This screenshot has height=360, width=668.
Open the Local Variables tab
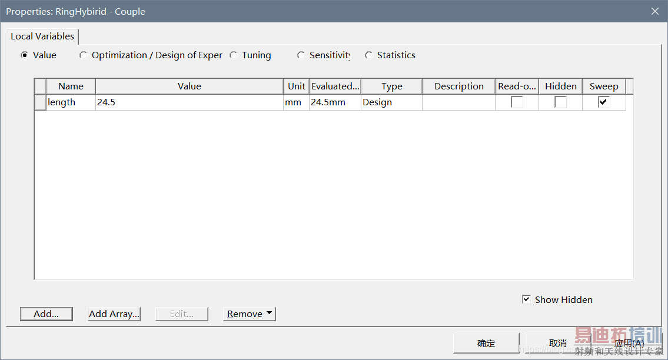click(x=42, y=36)
